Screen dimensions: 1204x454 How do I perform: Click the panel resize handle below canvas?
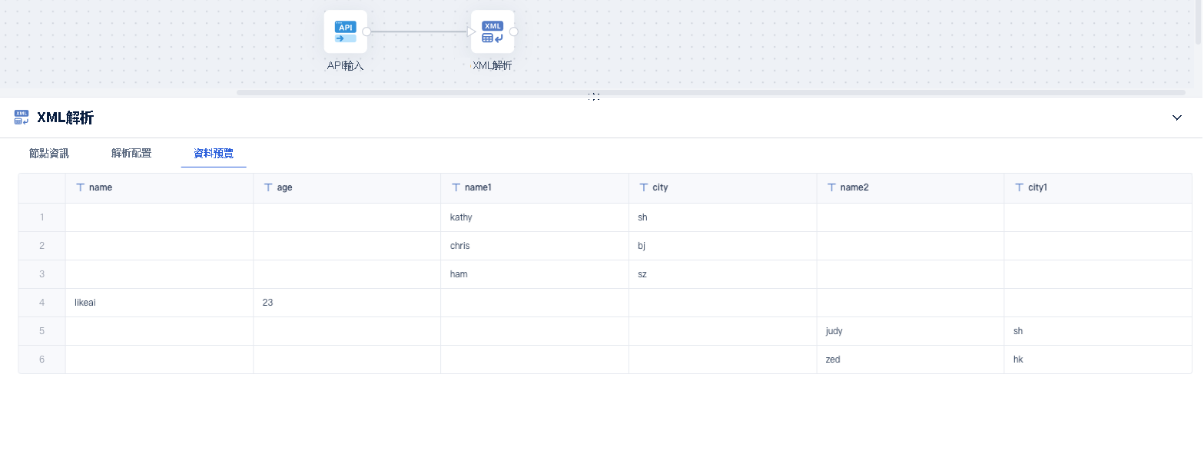coord(594,97)
